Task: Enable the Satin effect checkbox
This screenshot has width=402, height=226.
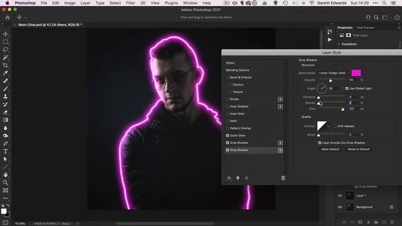Action: (227, 121)
